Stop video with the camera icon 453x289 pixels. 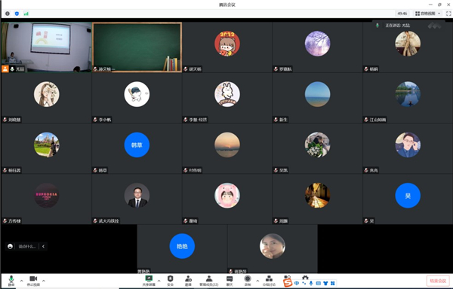pos(33,281)
